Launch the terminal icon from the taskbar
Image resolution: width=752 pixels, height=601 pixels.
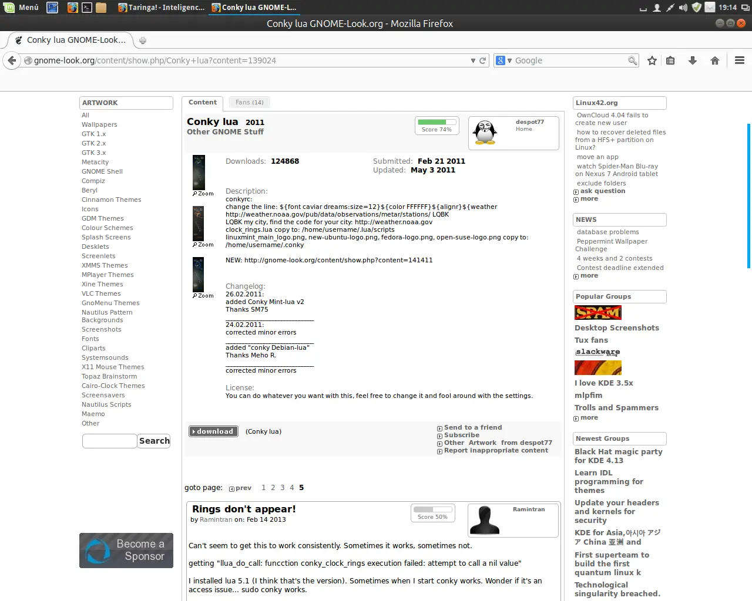[x=86, y=8]
